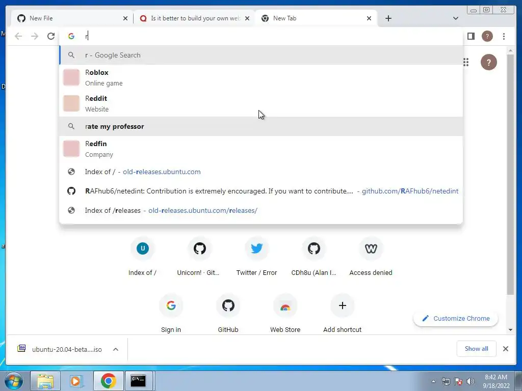Open Index of /releases suggestion
This screenshot has width=522, height=391.
[261, 210]
